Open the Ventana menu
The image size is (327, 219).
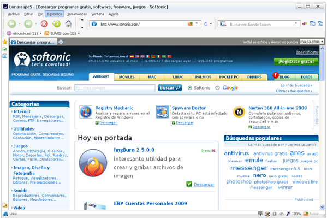point(97,14)
